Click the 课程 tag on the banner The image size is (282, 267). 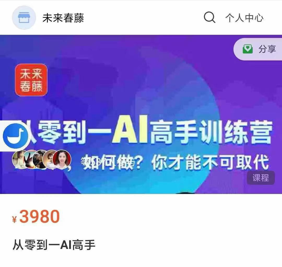coord(261,178)
